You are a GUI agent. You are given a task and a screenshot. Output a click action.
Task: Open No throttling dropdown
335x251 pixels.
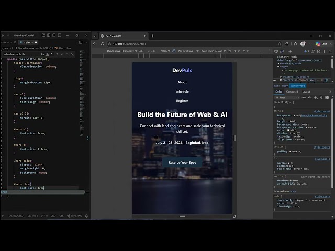tap(188, 51)
